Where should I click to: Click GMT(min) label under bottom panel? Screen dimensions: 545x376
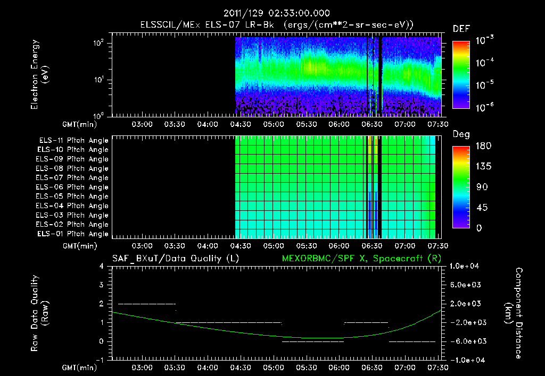pos(80,368)
